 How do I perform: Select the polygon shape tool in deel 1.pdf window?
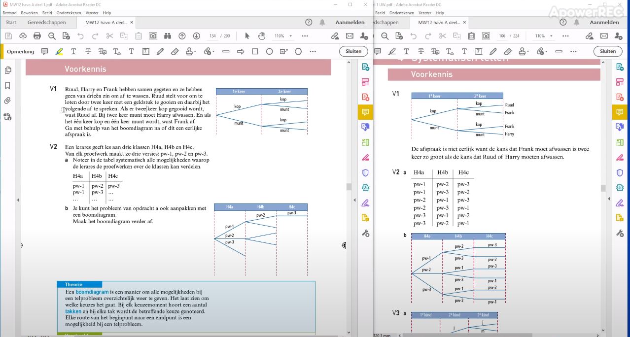tap(299, 51)
